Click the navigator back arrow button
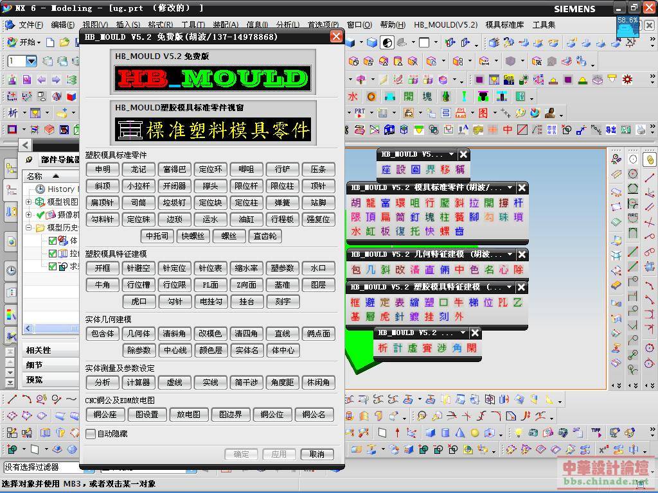Viewport: 658px width, 493px height. click(x=26, y=145)
